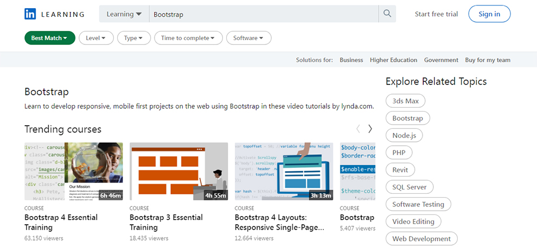The height and width of the screenshot is (248, 537).
Task: Open the Government solutions link
Action: [441, 60]
